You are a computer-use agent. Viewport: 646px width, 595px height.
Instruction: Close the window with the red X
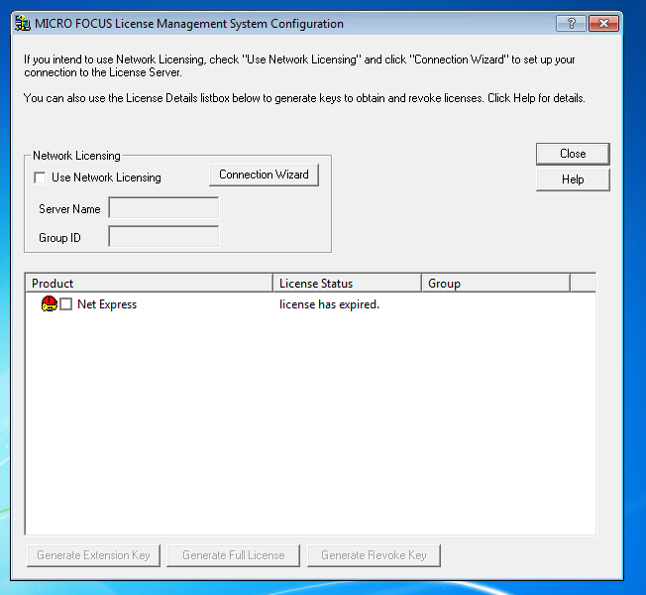tap(602, 24)
